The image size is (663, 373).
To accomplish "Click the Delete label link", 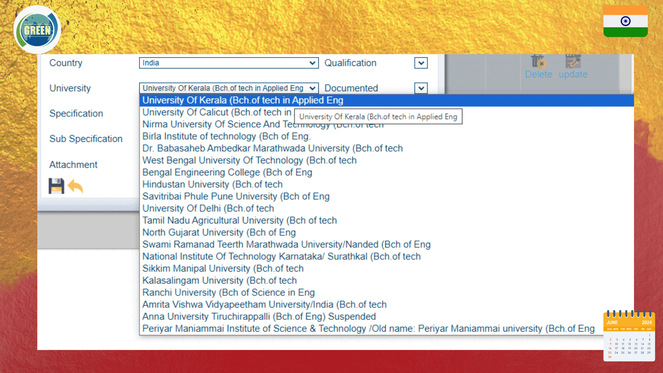I will (538, 75).
